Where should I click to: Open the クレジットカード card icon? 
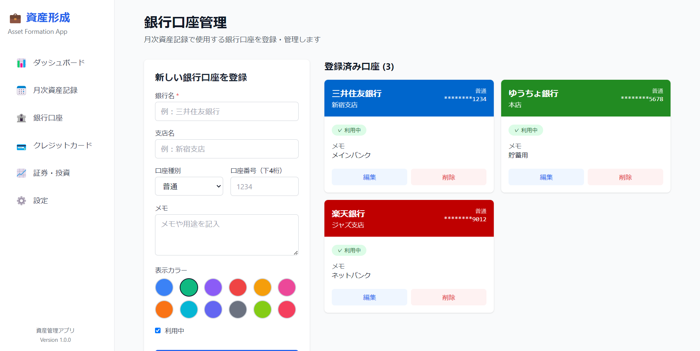[x=21, y=145]
